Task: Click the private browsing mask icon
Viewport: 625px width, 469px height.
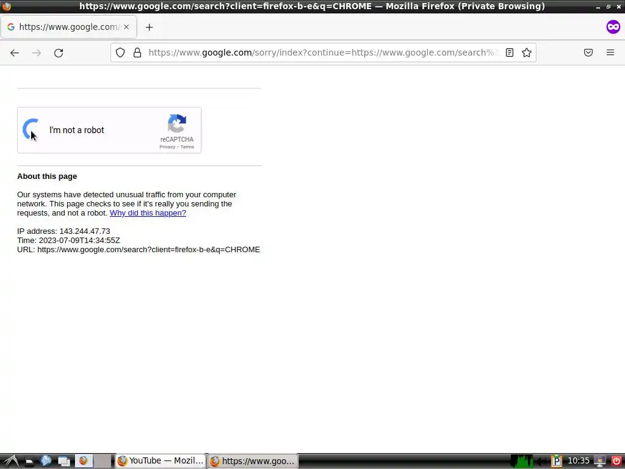Action: coord(613,27)
